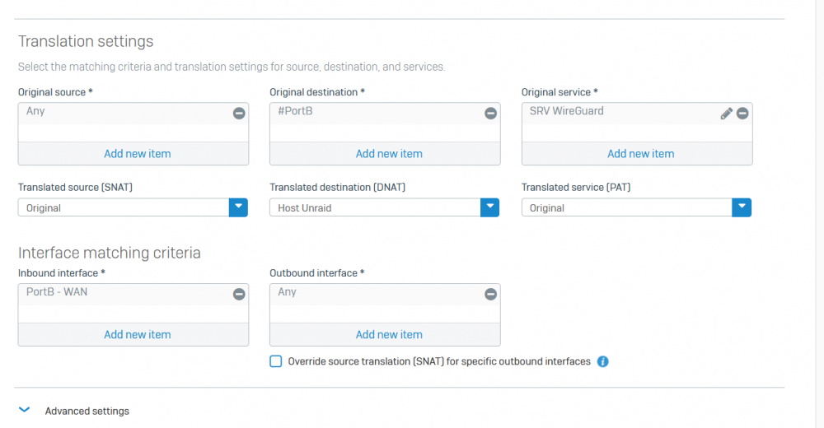Add new item to Original destination

point(389,154)
